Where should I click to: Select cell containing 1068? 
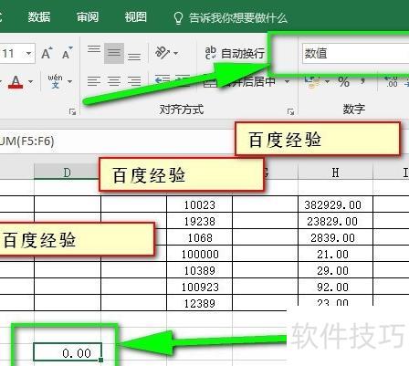[200, 237]
